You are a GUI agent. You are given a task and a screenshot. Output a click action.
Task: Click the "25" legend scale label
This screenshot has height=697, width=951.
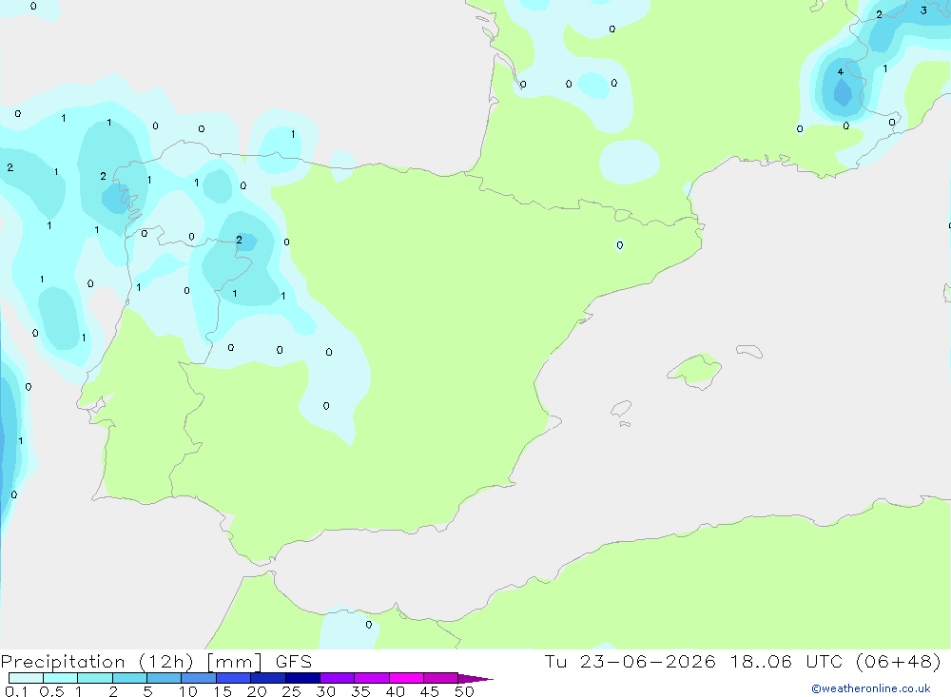coord(292,691)
